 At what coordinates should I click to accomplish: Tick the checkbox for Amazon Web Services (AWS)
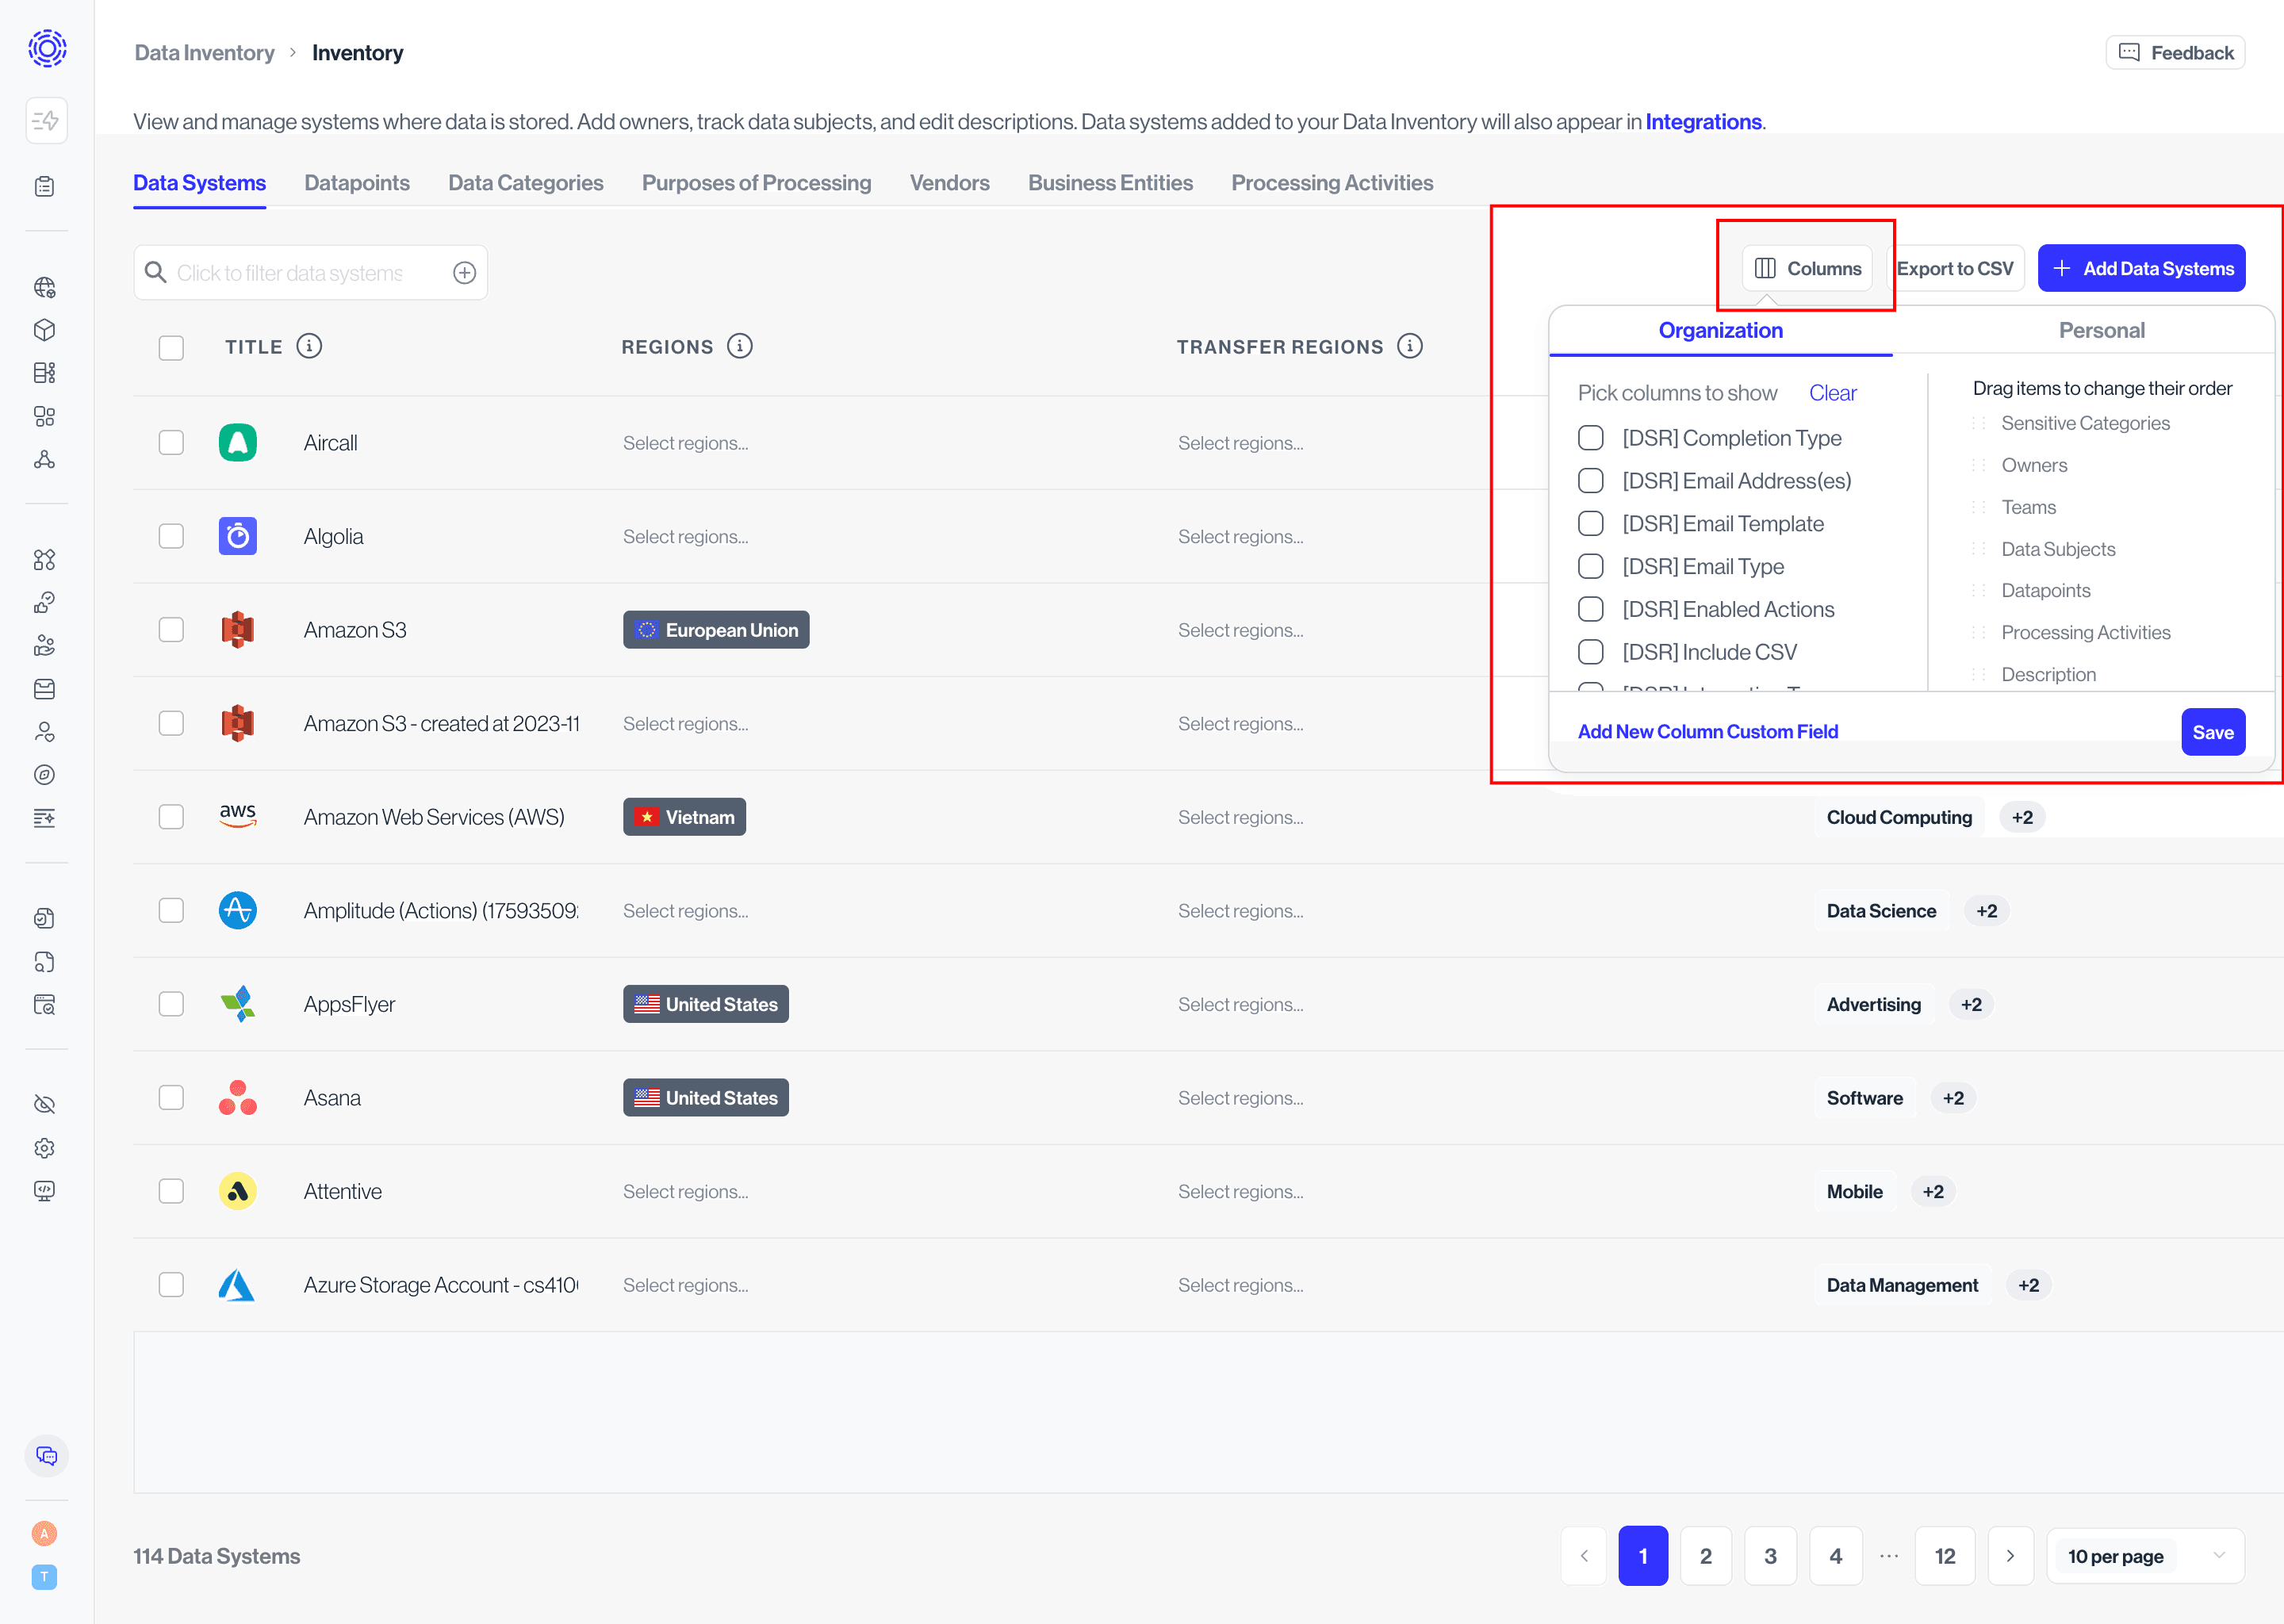point(172,817)
